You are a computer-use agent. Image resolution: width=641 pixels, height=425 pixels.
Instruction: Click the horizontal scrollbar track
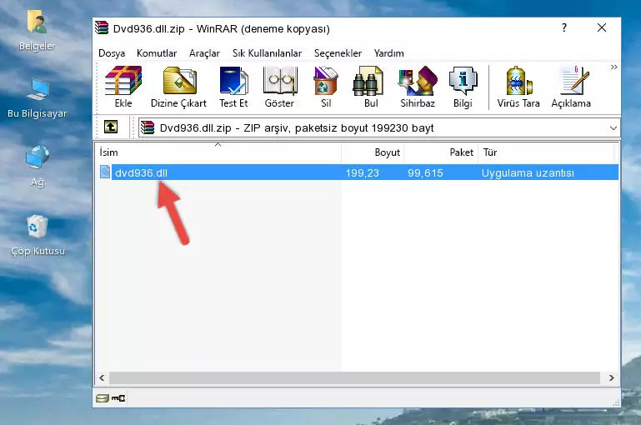click(x=354, y=378)
